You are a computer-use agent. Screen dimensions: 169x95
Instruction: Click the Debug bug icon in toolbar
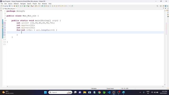tap(21, 6)
